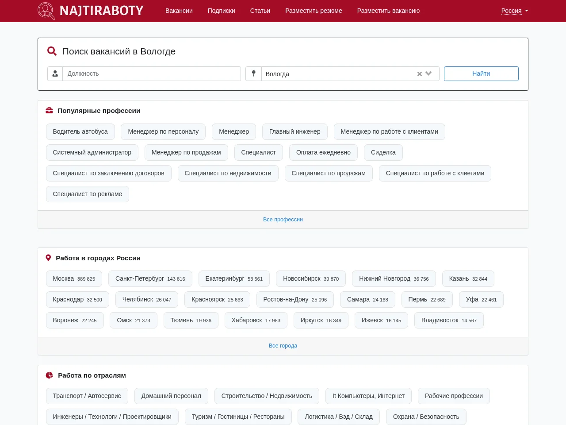
Task: Select the Домашний персонал industry
Action: pyautogui.click(x=171, y=396)
